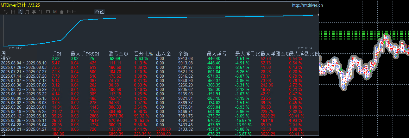Viewport: 409px width, 138px height.
Task: Click the -601.84 max floating loss cell
Action: pos(214,72)
